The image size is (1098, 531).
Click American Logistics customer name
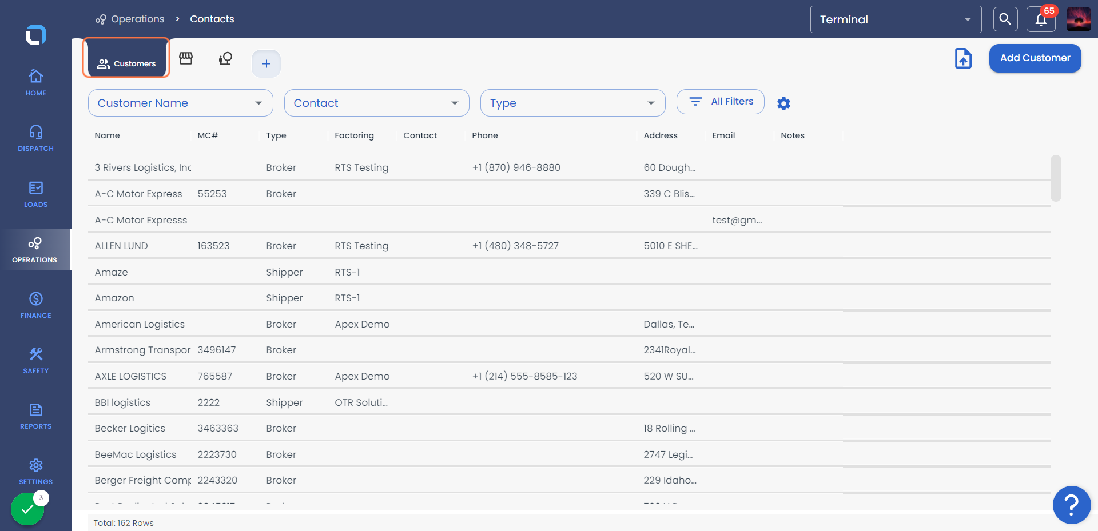[x=140, y=324]
